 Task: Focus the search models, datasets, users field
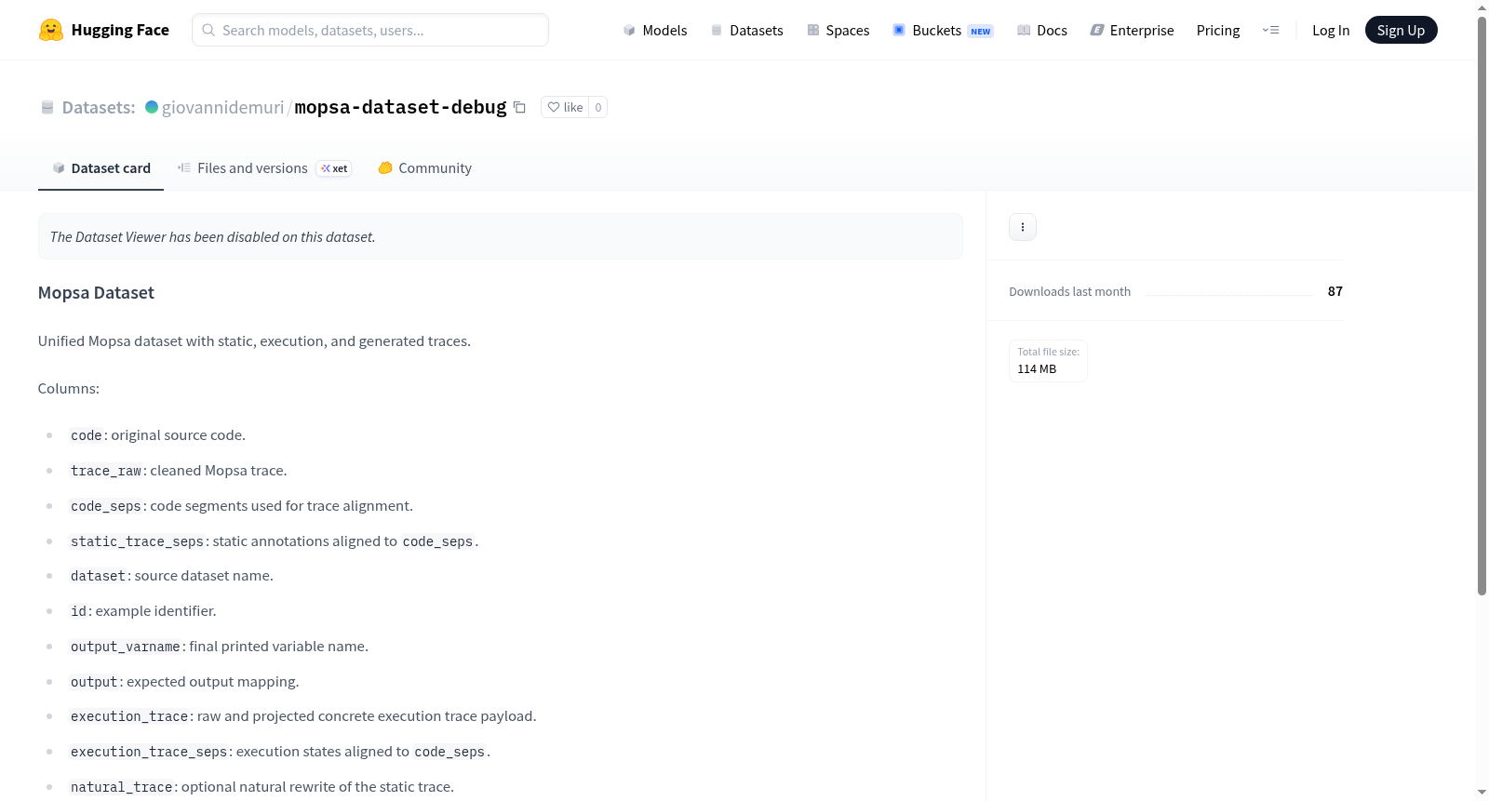[x=370, y=30]
